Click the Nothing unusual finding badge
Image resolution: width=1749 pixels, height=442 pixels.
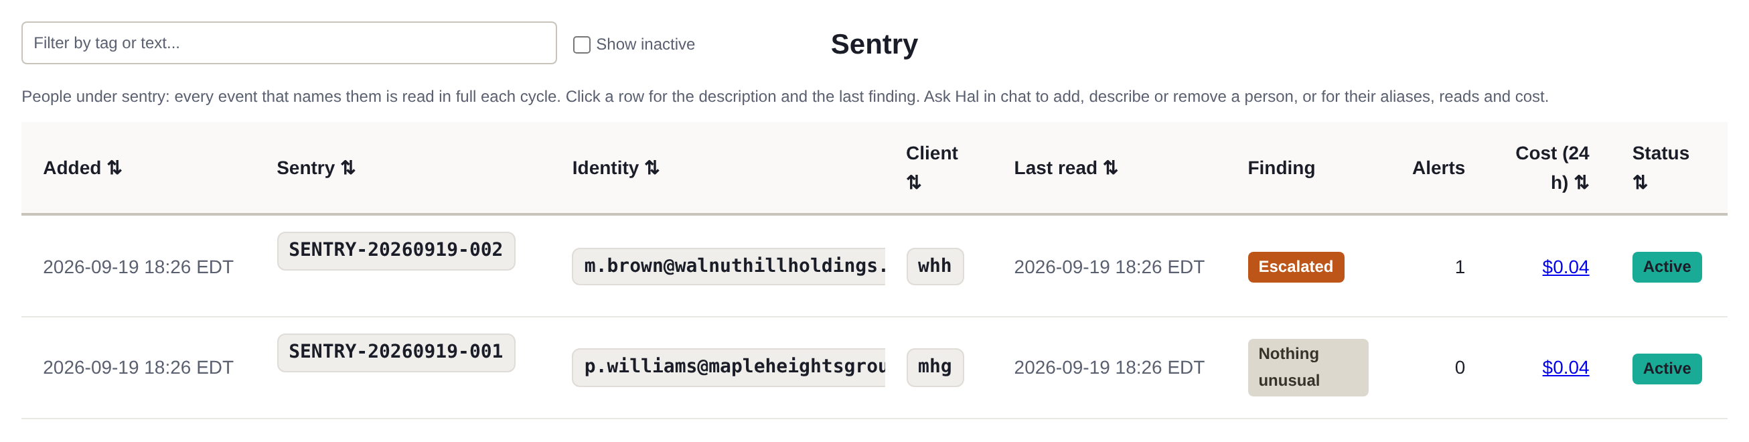[x=1308, y=367]
